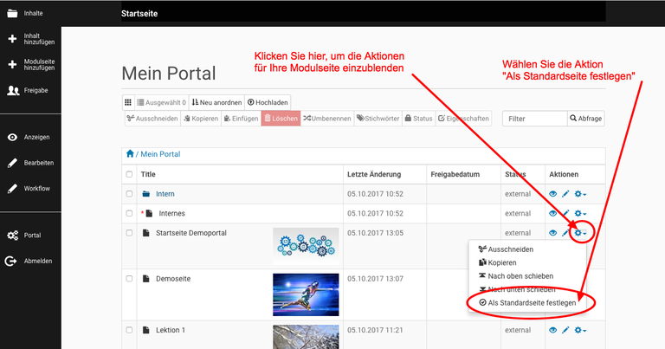Open Inhalte in the sidebar

pos(25,13)
